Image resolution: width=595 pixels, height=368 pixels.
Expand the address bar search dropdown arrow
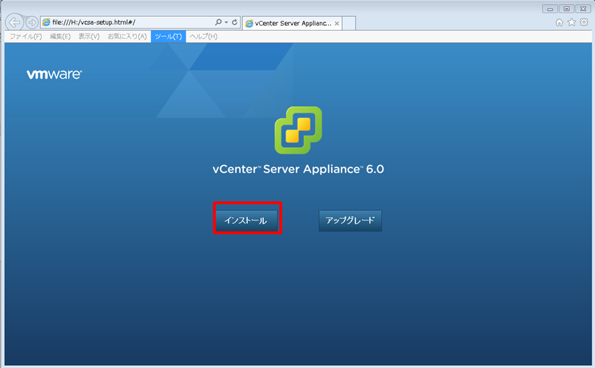[226, 22]
